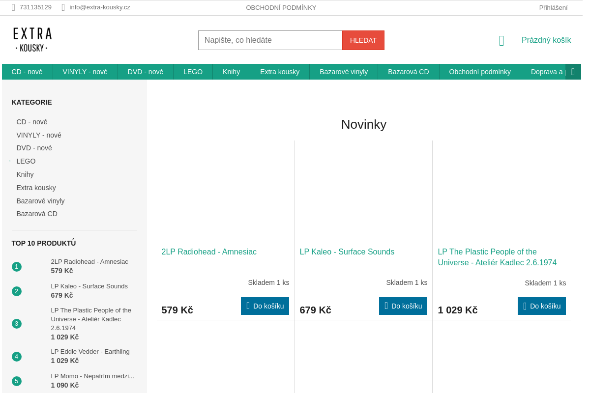Click the info@extra-kousky.cz email link

[100, 7]
